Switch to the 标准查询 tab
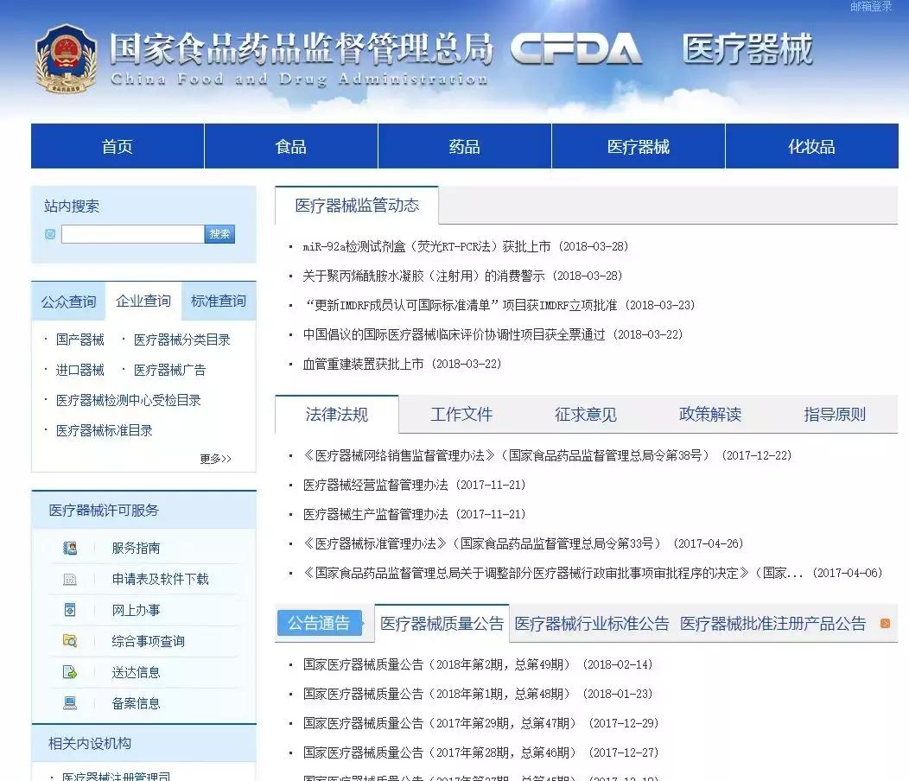The image size is (909, 781). tap(218, 301)
